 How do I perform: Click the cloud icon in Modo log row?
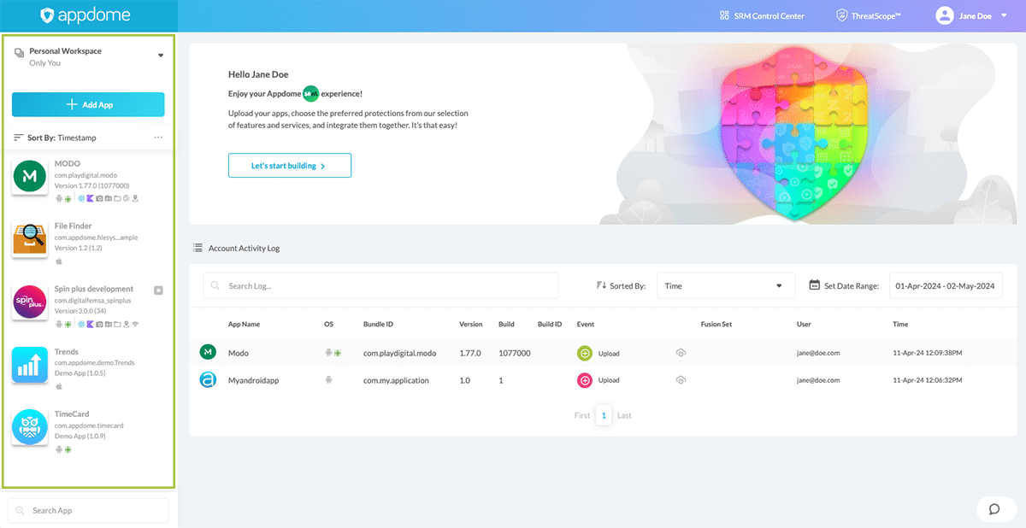coord(681,353)
